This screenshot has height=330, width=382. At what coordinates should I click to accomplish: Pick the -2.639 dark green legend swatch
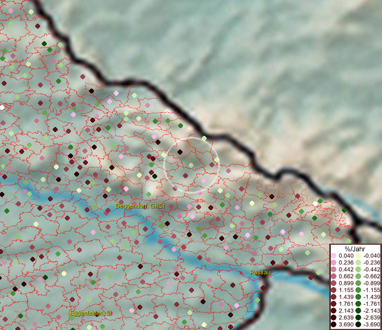coord(358,317)
